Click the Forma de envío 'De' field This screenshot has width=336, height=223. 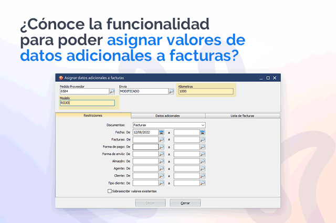145,154
